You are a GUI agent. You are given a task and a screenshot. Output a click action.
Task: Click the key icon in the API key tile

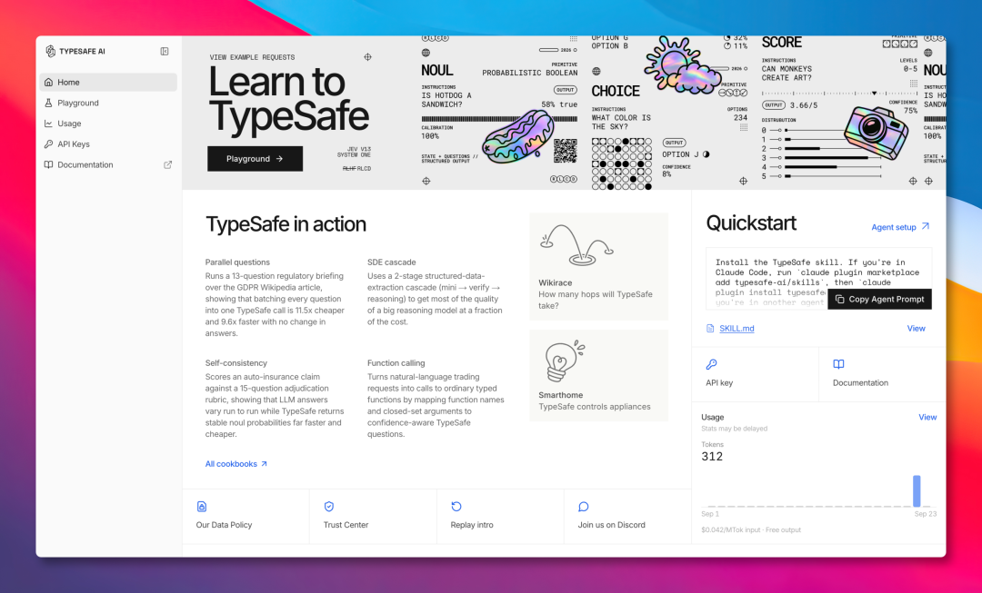coord(711,364)
